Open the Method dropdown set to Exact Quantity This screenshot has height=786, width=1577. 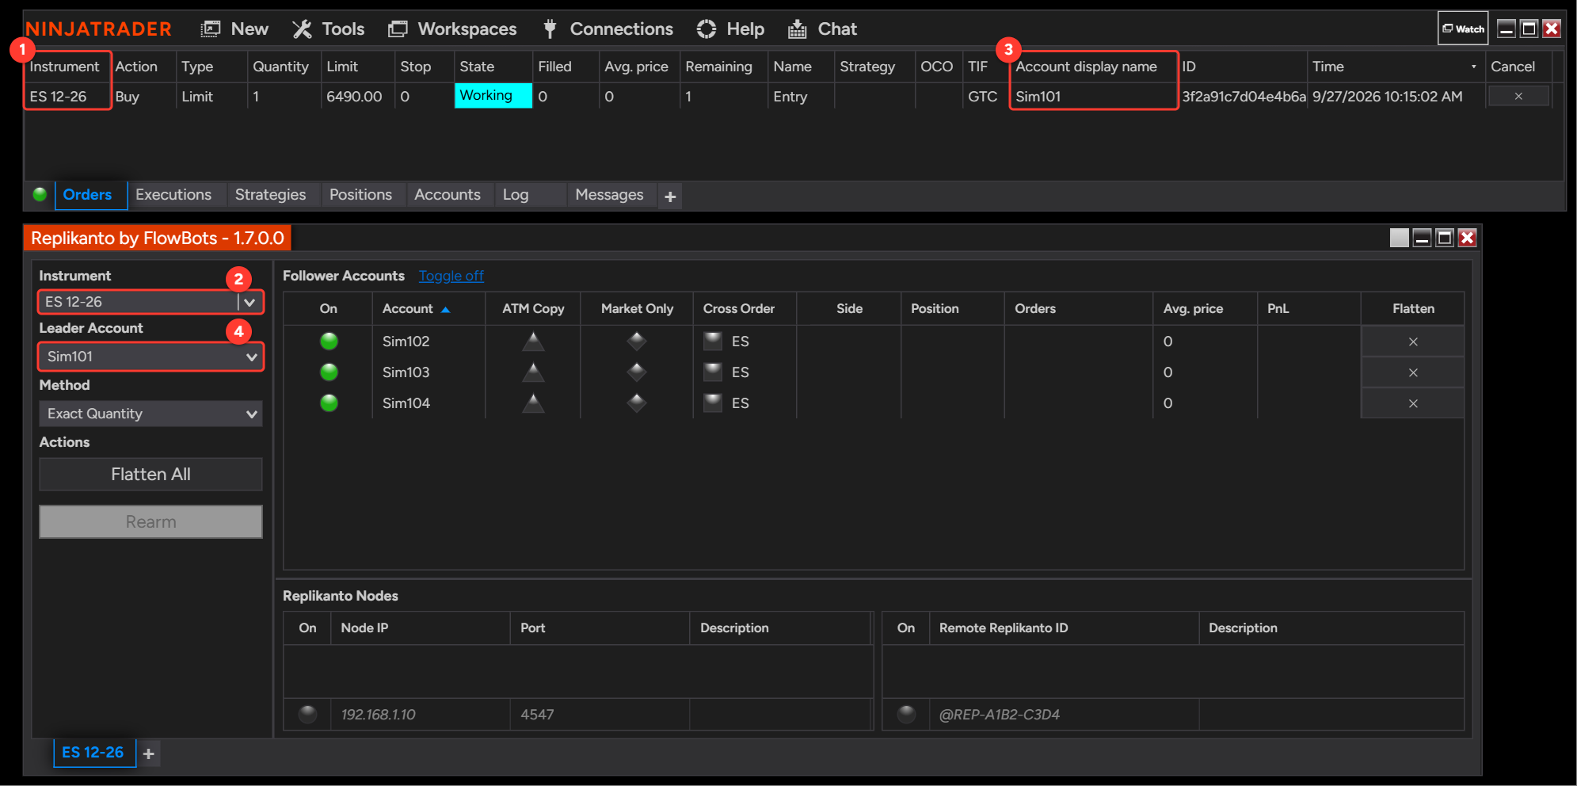tap(150, 414)
